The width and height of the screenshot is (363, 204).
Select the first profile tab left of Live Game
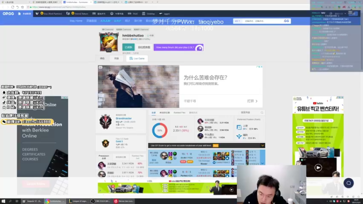pyautogui.click(x=102, y=58)
